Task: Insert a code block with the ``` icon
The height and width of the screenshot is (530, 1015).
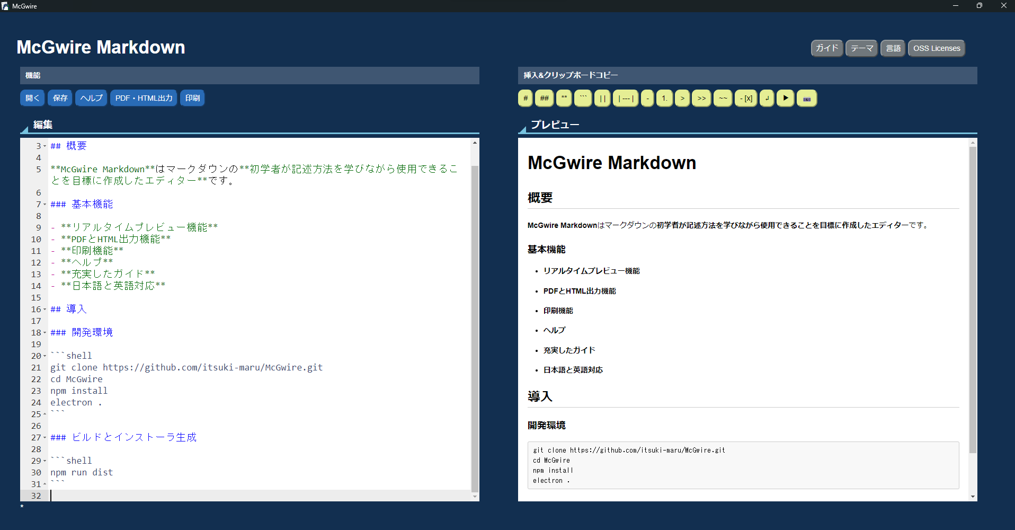Action: pos(583,98)
